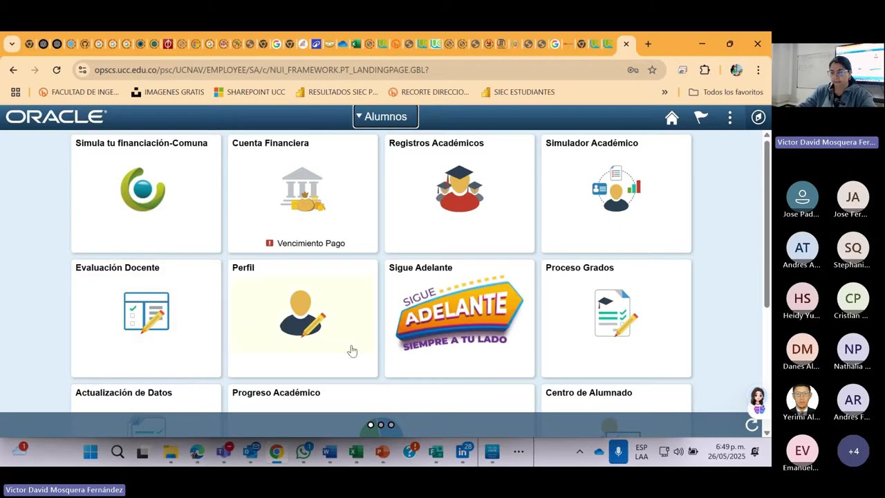Open the FACULTAD DE INGE... bookmark

coord(79,92)
